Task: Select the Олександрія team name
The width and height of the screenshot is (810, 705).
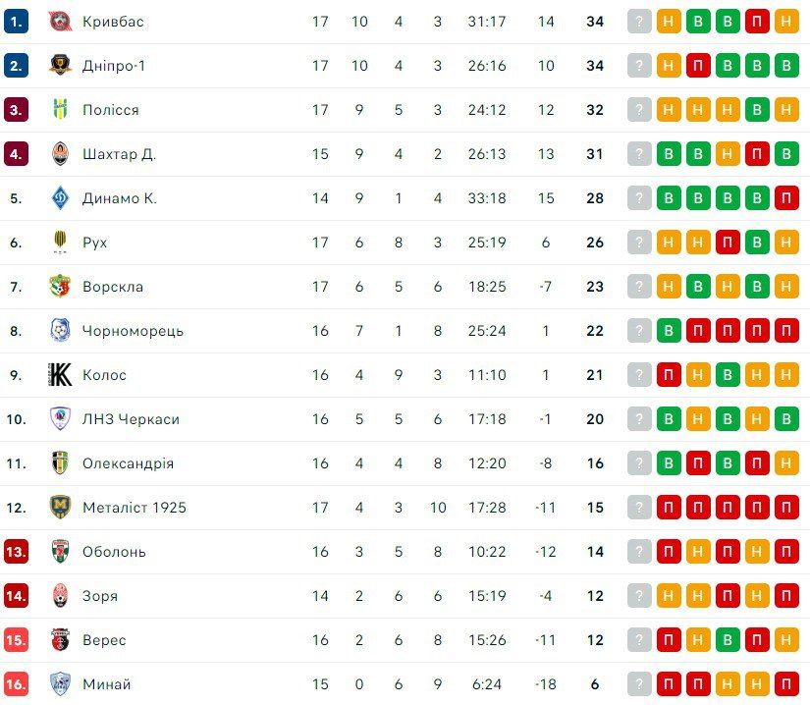Action: pyautogui.click(x=128, y=463)
